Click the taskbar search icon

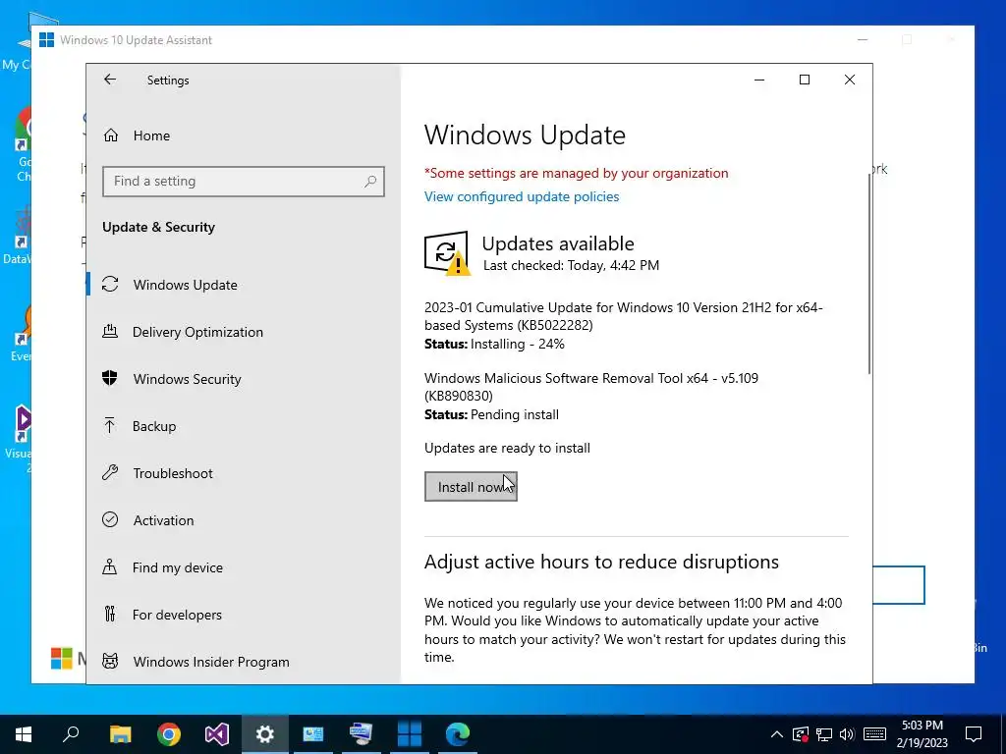pyautogui.click(x=71, y=734)
